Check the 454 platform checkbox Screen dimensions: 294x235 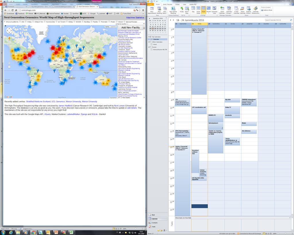tap(20, 22)
